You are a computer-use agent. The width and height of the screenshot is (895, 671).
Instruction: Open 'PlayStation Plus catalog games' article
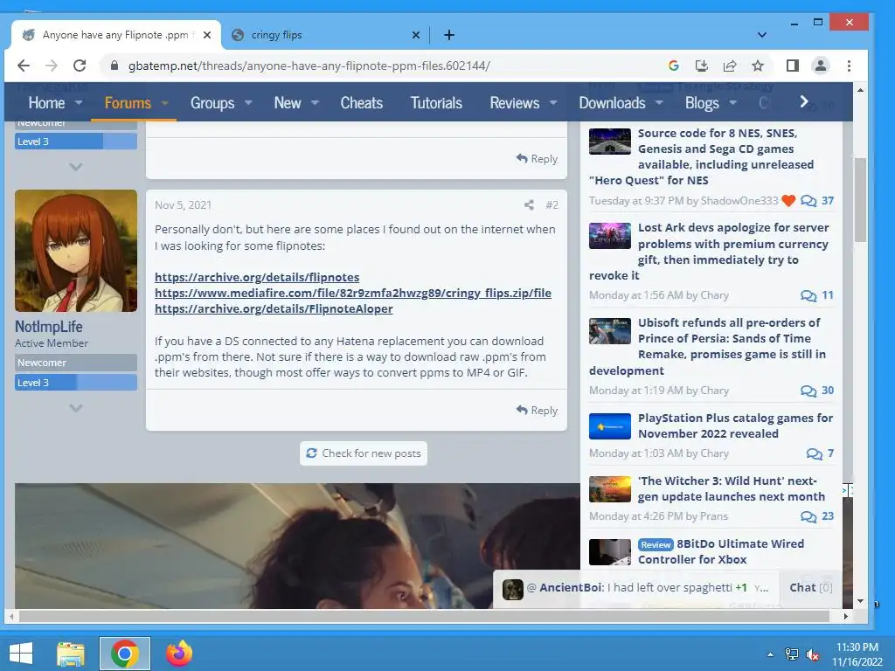click(735, 425)
